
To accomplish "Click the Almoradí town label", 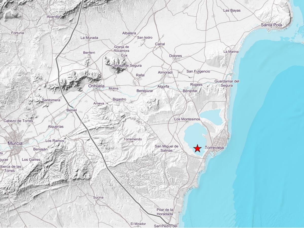I will (165, 72).
